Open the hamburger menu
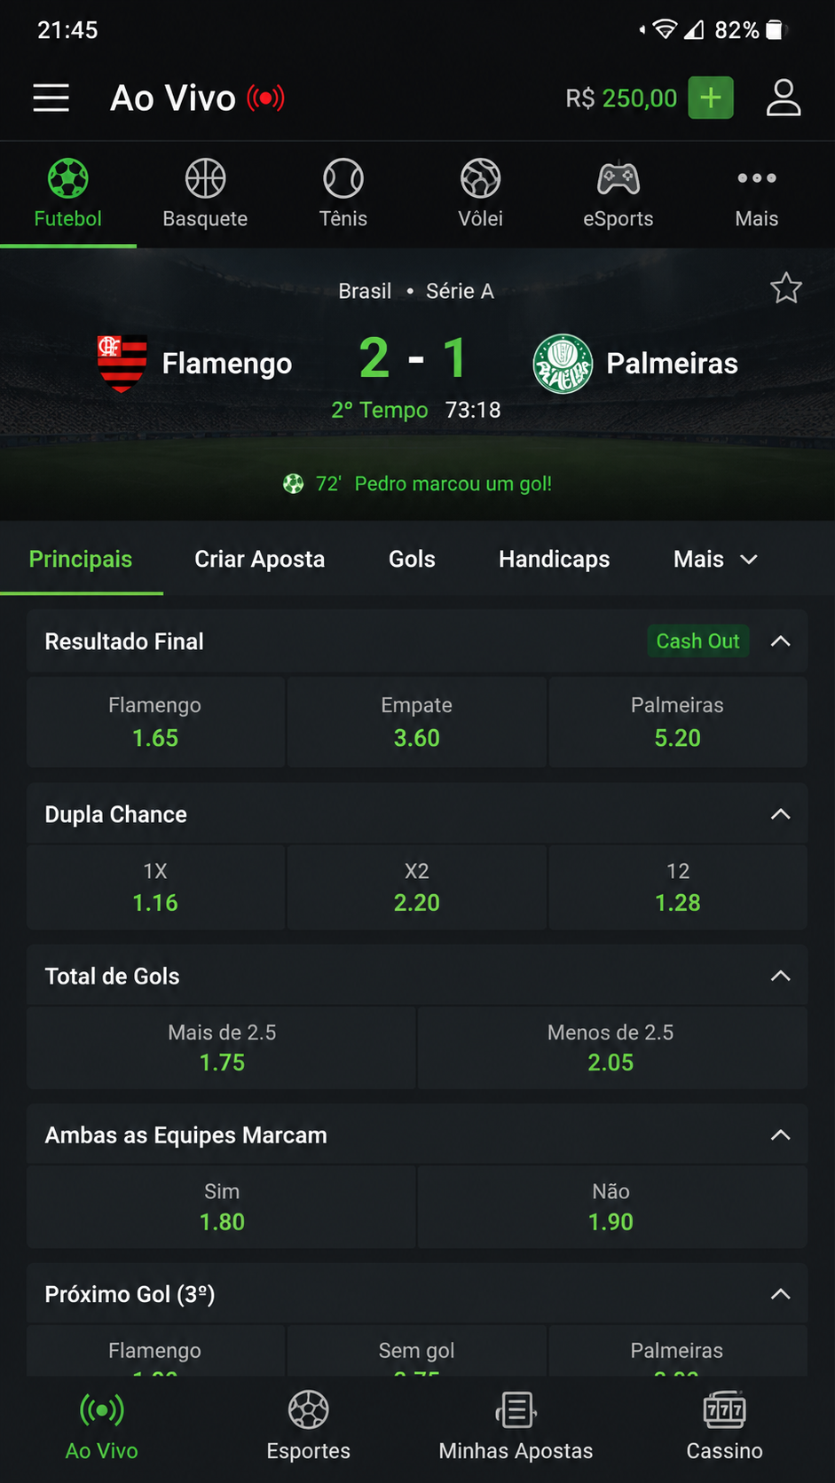The width and height of the screenshot is (835, 1483). pyautogui.click(x=51, y=98)
